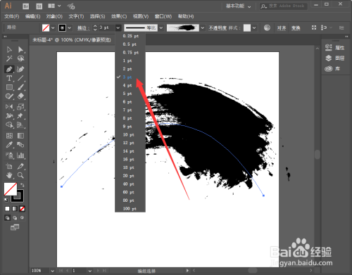
Task: Choose 5 pt stroke weight from list
Action: point(130,94)
